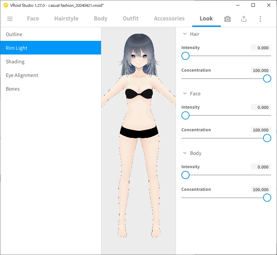Collapse the Body rim light section
Screen dimensions: 277x255
185,153
